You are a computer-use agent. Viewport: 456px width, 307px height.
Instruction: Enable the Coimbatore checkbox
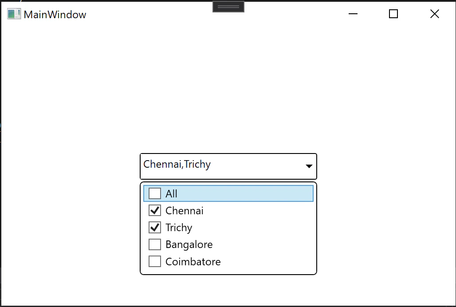point(155,261)
